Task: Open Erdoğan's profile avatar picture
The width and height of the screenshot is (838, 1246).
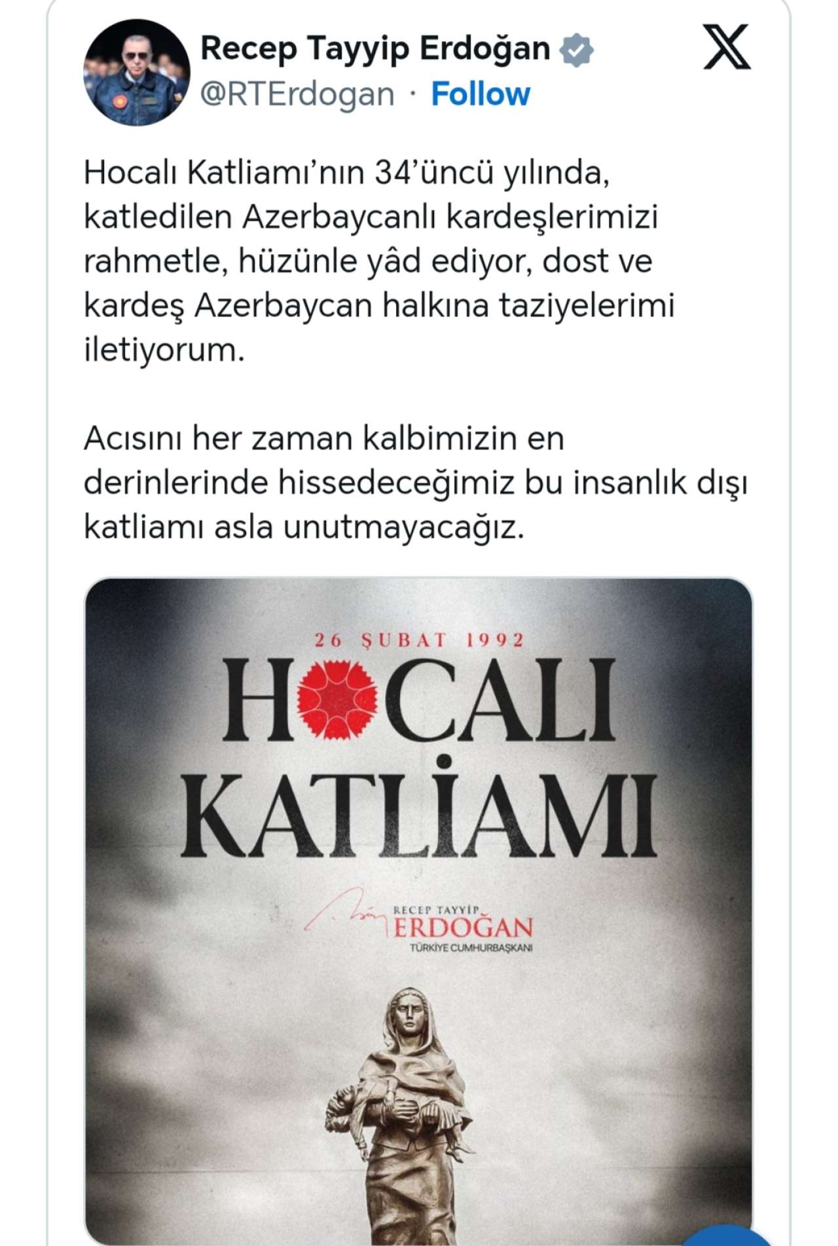Action: [137, 72]
